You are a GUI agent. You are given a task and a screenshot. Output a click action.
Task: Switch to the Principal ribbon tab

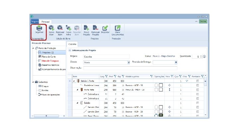pyautogui.click(x=45, y=22)
